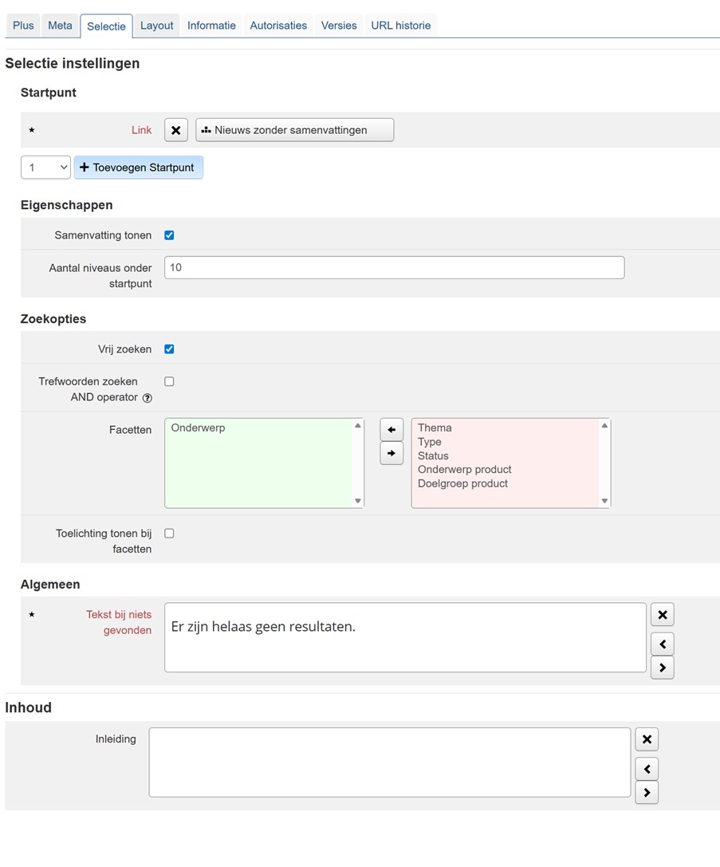Screen dimensions: 720x867
Task: Switch to the Layout tab
Action: (156, 26)
